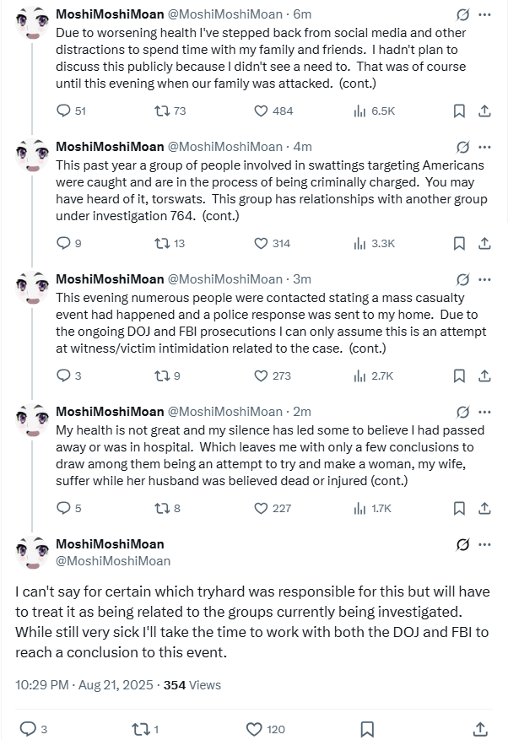508x740 pixels.
Task: Share the tweet with 227 likes
Action: (484, 508)
